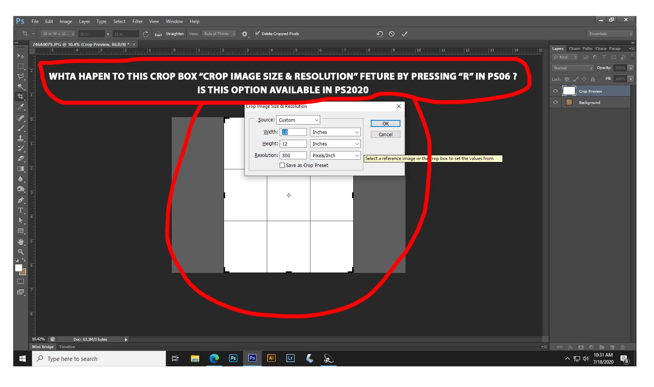Viewport: 654px width, 387px height.
Task: Toggle lock transparent pixels
Action: (567, 79)
